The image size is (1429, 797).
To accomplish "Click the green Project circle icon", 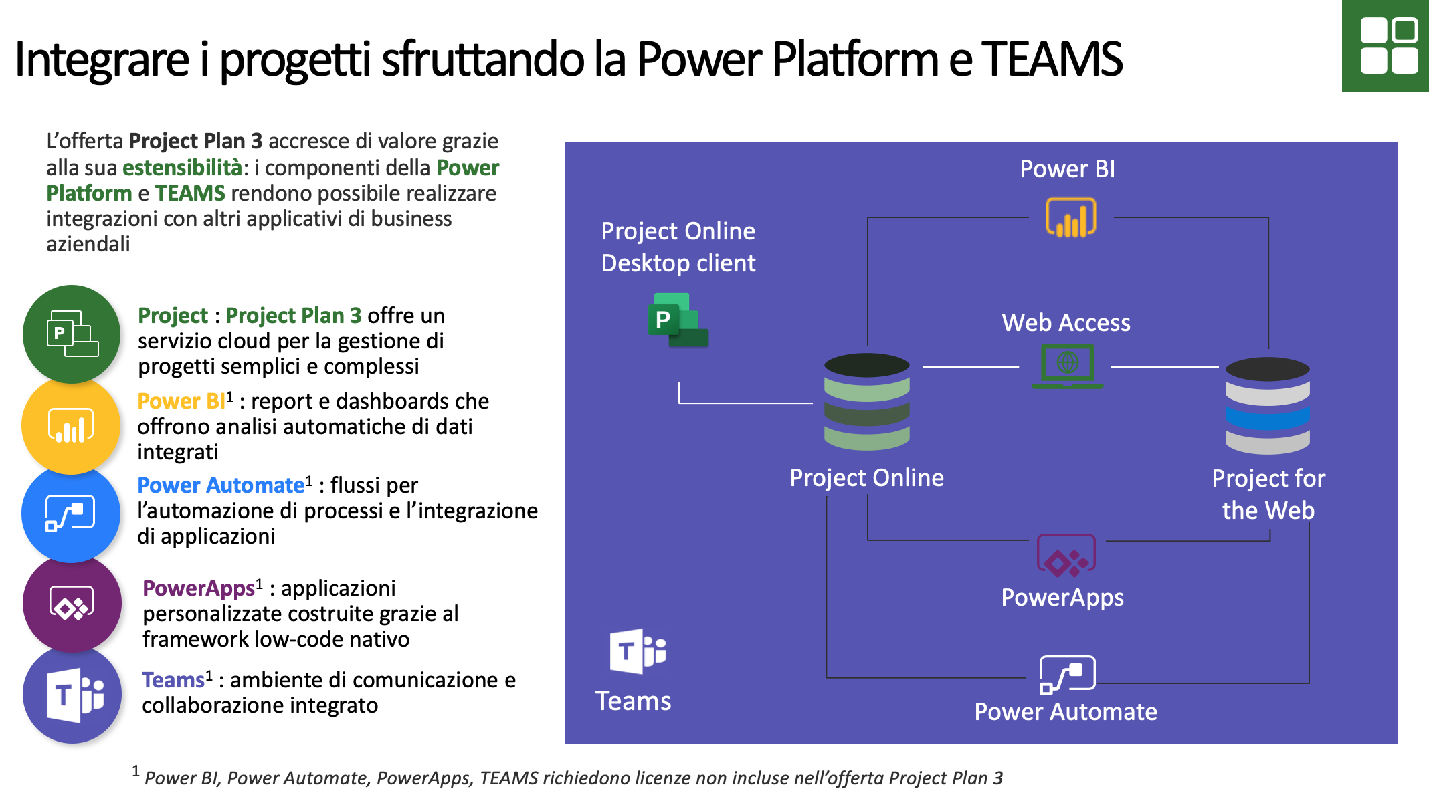I will (x=72, y=334).
